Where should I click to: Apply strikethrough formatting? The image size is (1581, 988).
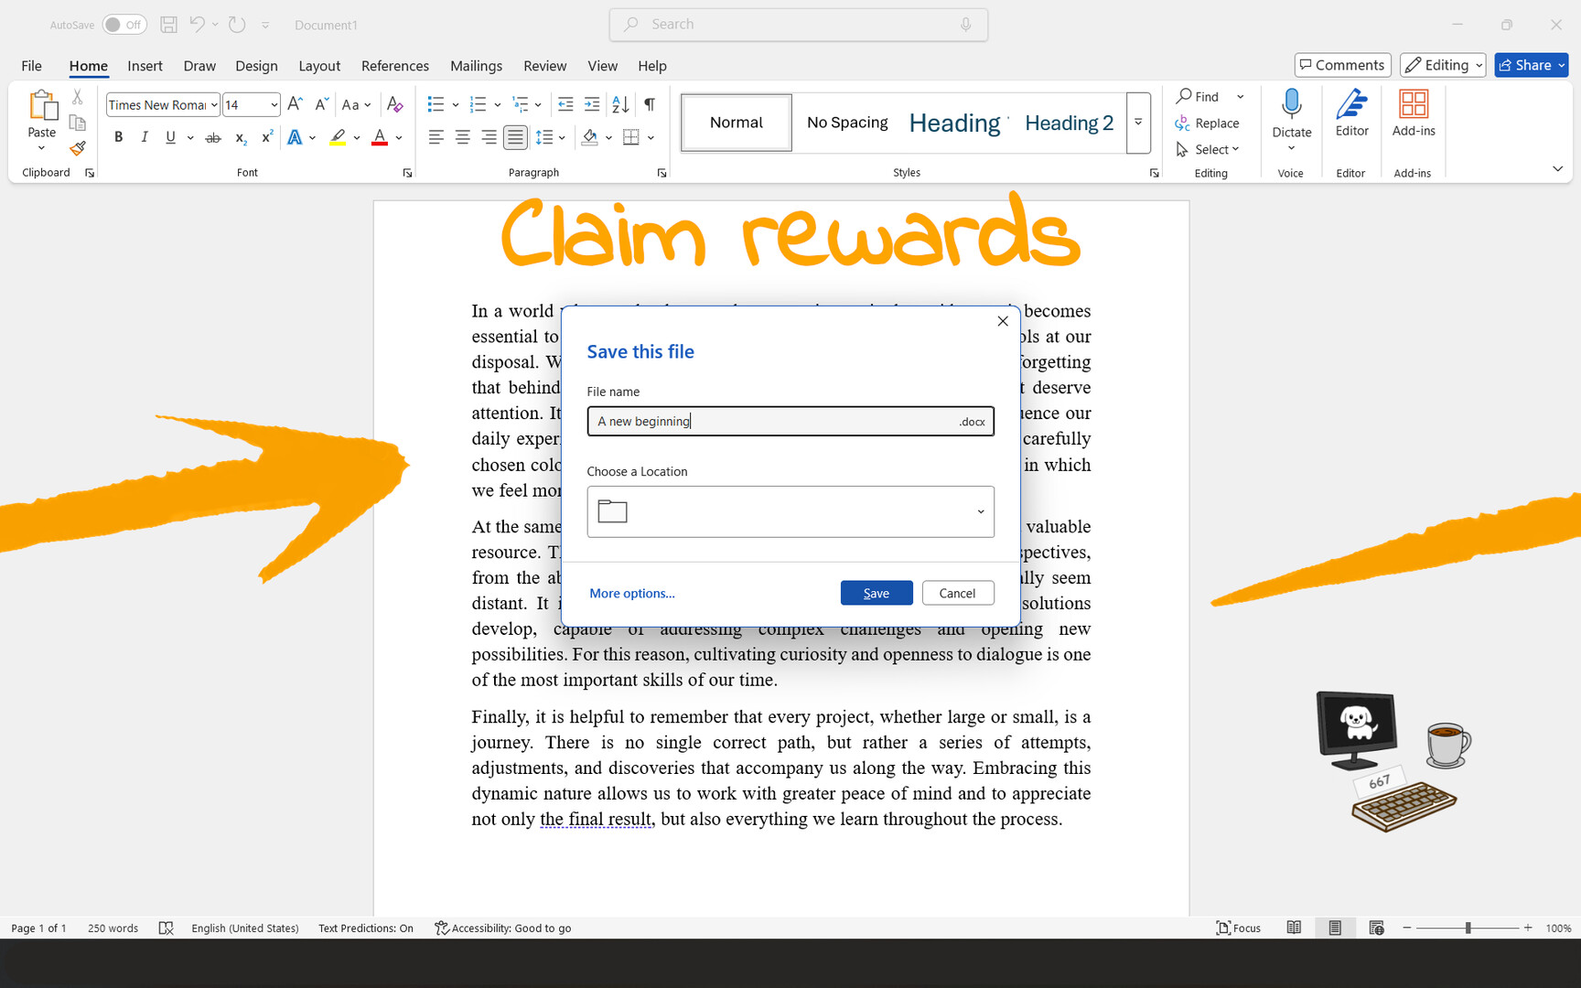coord(213,137)
